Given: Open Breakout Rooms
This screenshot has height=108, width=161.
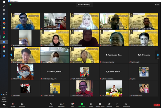Looking at the screenshot, I should pos(100,105).
